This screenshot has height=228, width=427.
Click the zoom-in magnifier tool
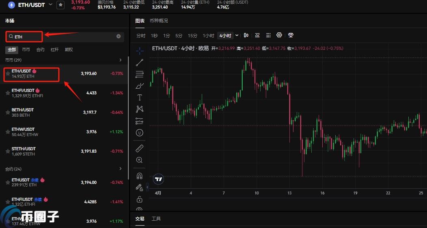tap(140, 160)
